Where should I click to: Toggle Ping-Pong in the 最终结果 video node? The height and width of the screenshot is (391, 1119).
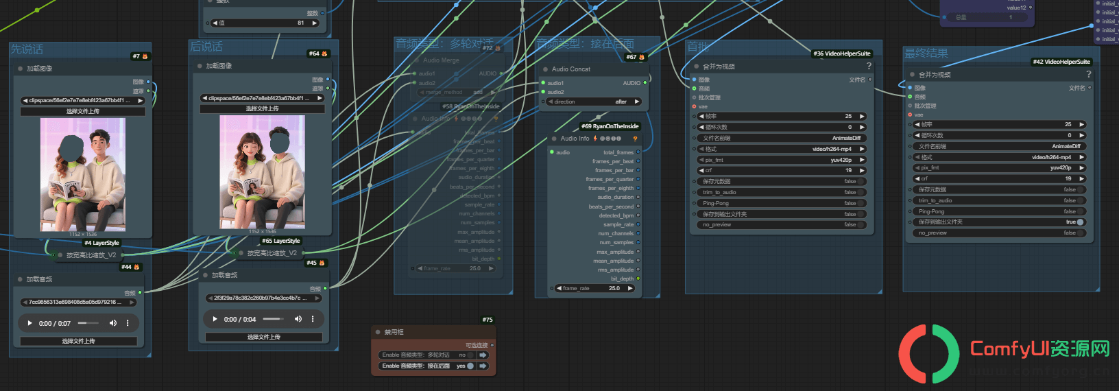click(x=1000, y=211)
